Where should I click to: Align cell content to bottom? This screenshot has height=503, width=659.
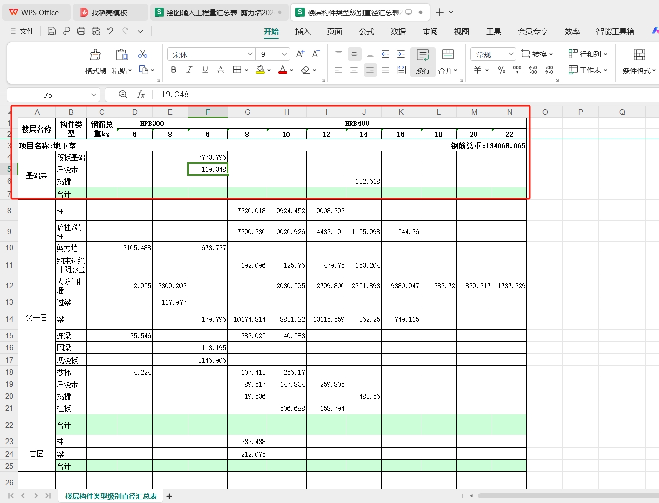coord(370,54)
